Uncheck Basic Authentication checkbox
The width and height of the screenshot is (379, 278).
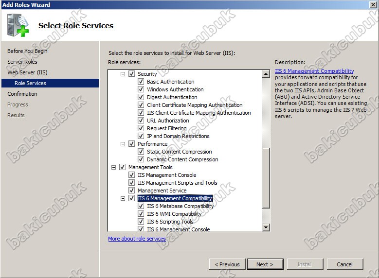141,82
